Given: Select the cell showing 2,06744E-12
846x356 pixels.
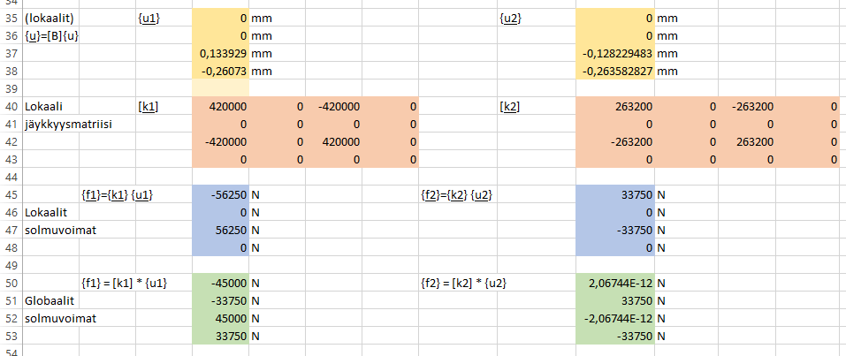Looking at the screenshot, I should [614, 284].
